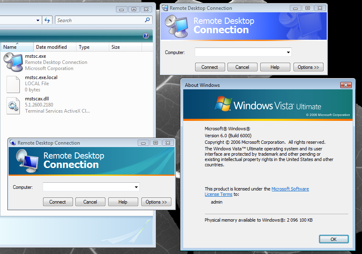Close the About Windows dialog with the red X
The image size is (362, 254).
coord(346,85)
